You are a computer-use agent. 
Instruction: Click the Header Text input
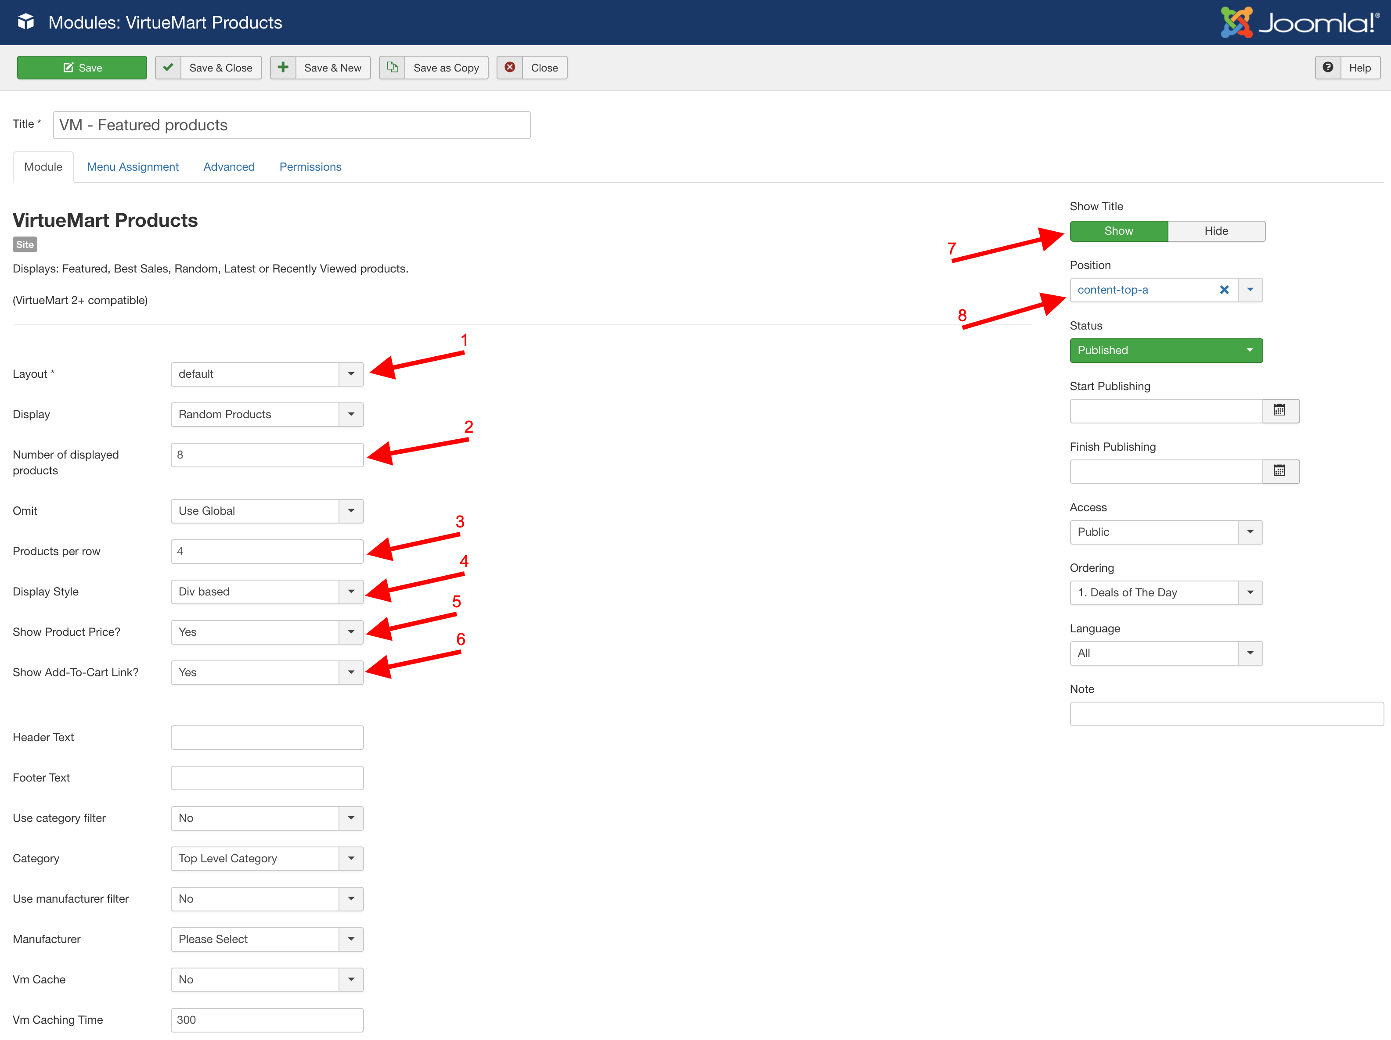pyautogui.click(x=267, y=737)
